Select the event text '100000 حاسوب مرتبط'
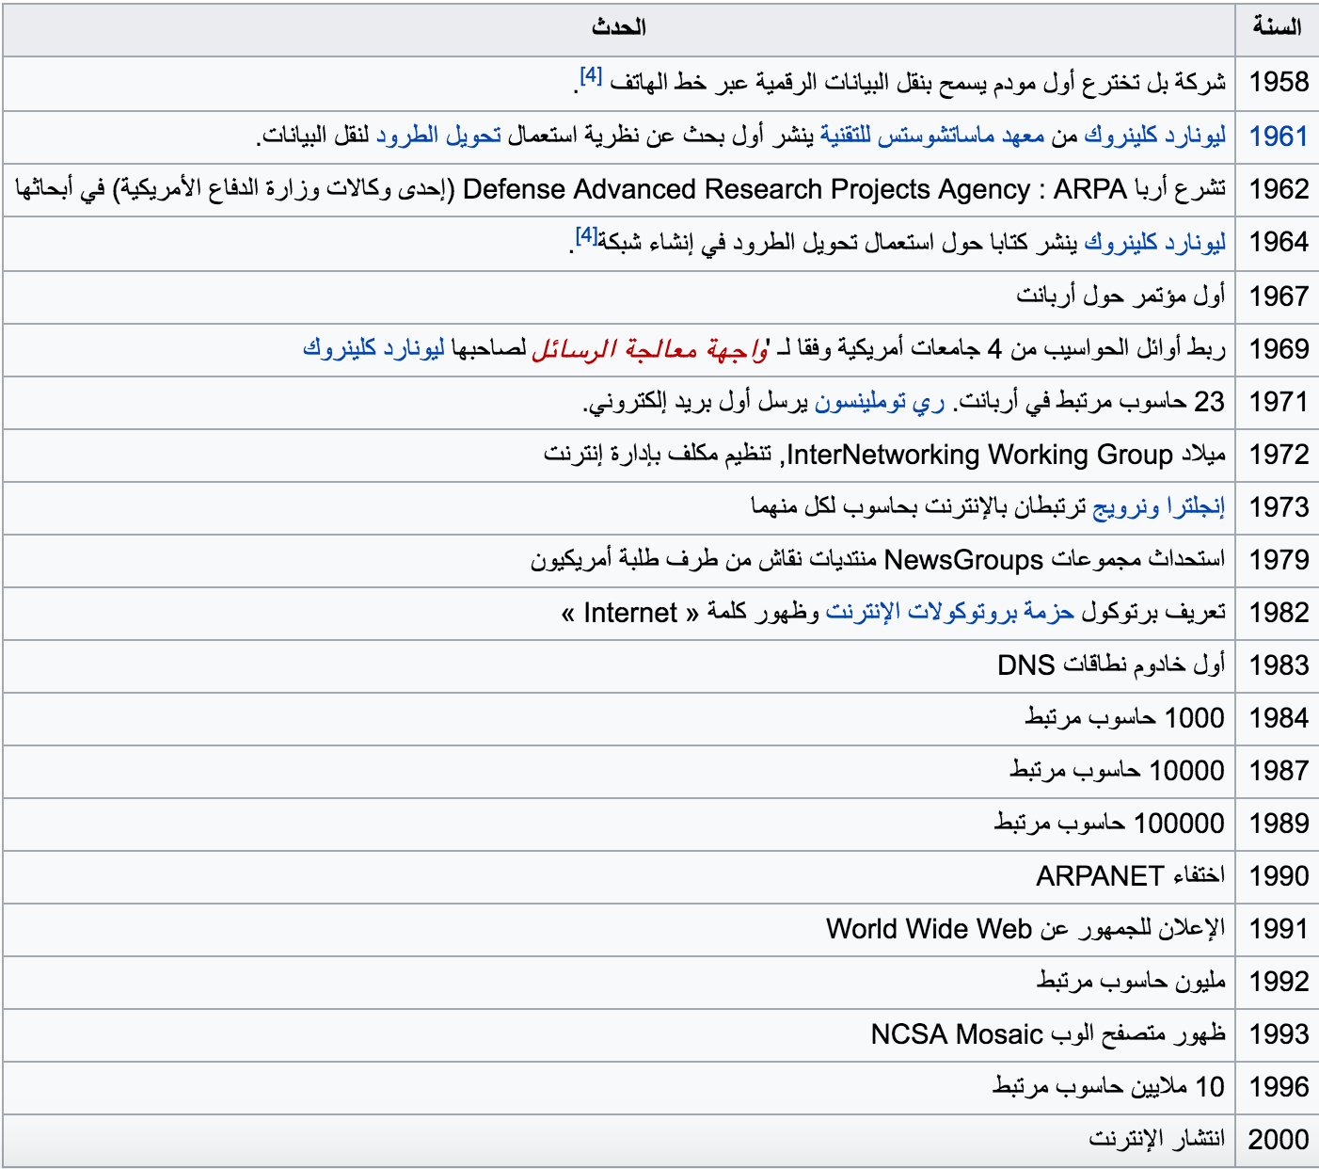Image resolution: width=1319 pixels, height=1169 pixels. click(1110, 824)
